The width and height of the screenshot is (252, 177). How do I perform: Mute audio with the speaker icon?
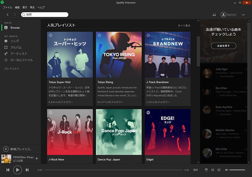(x=226, y=170)
